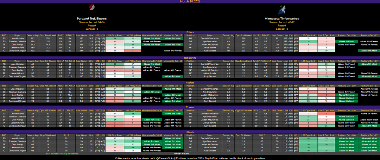This screenshot has width=380, height=160.
Task: Click the Threes section header
Action: [x=190, y=107]
